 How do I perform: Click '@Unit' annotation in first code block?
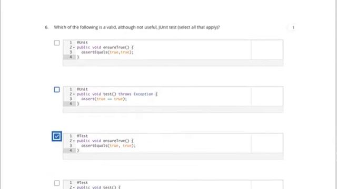pyautogui.click(x=82, y=43)
